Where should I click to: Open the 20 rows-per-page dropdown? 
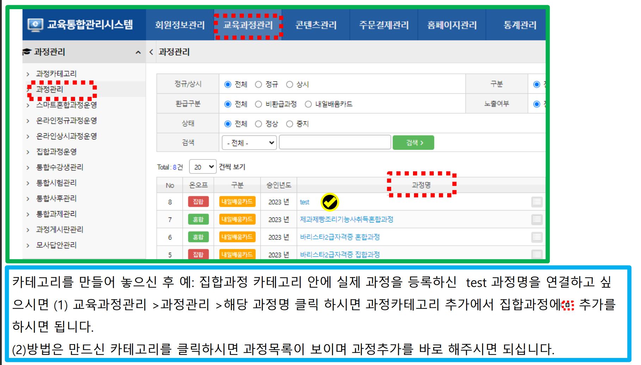pyautogui.click(x=203, y=167)
